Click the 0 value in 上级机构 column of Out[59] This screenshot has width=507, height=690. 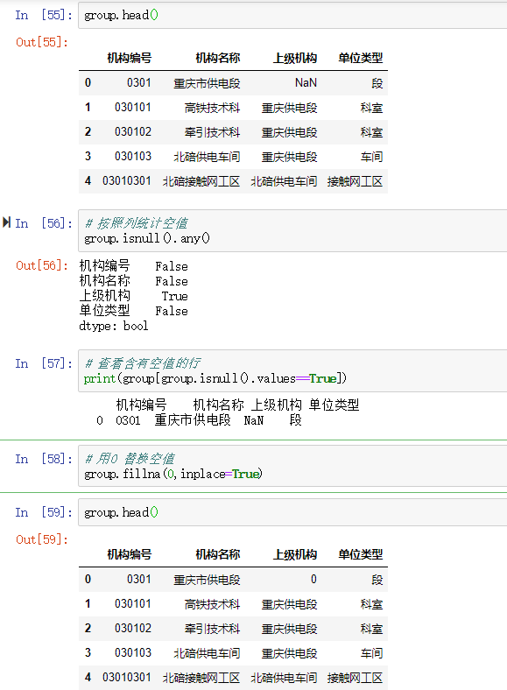pyautogui.click(x=313, y=579)
